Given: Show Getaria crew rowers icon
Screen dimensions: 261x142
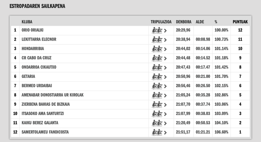Looking at the screenshot, I should (x=157, y=77).
